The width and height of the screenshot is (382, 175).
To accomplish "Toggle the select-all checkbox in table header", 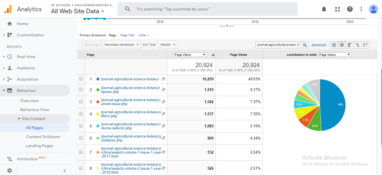I will pos(81,55).
